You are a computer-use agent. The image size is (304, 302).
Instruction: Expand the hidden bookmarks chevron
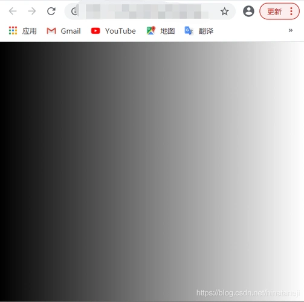click(290, 30)
